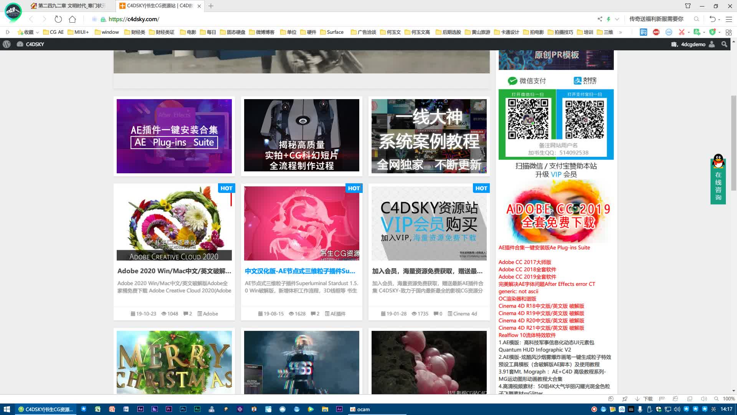Open the undo history dropdown arrow
The image size is (737, 415).
click(x=719, y=19)
